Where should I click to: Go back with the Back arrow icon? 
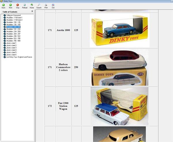point(3,5)
